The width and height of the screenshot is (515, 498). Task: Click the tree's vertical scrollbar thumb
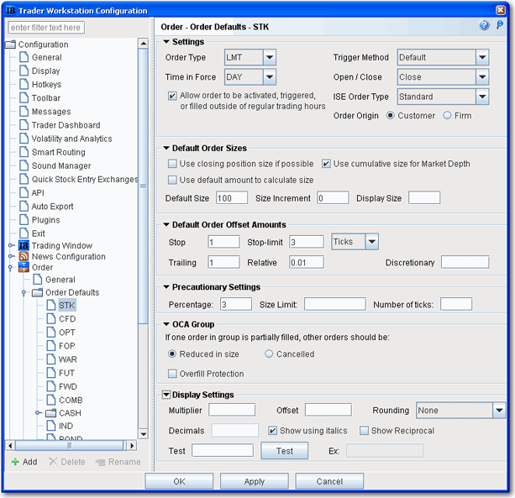pyautogui.click(x=143, y=186)
